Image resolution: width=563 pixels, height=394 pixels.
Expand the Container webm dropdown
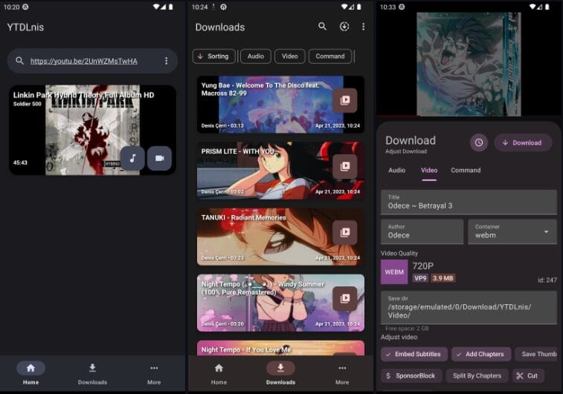[512, 232]
